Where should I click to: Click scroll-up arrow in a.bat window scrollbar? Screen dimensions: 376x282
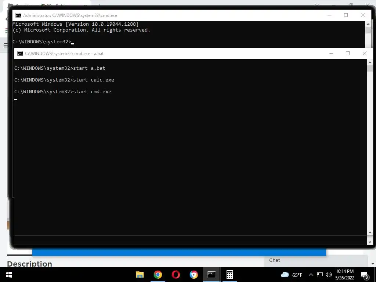point(370,62)
